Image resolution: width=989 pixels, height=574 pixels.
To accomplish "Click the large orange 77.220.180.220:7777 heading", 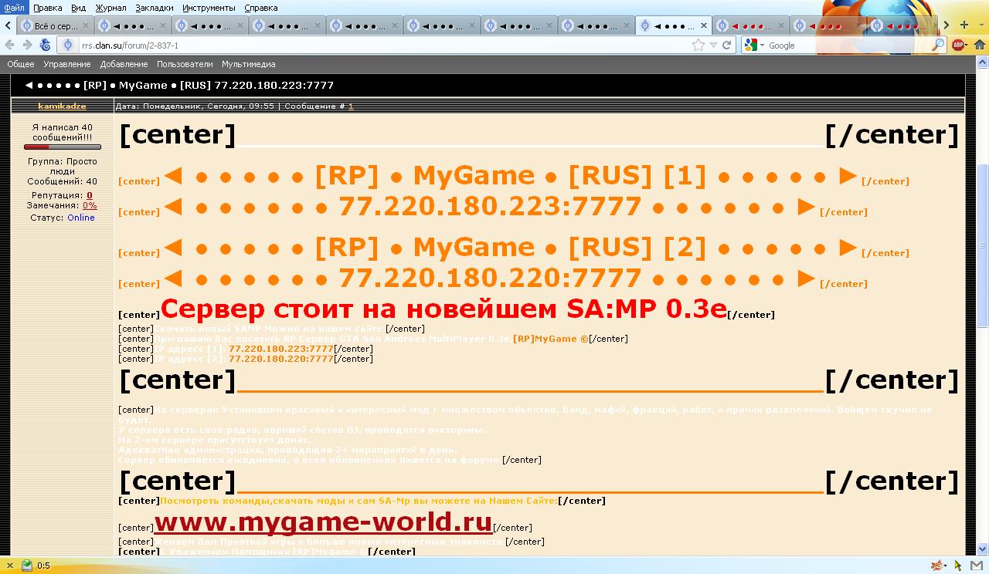I will [490, 278].
